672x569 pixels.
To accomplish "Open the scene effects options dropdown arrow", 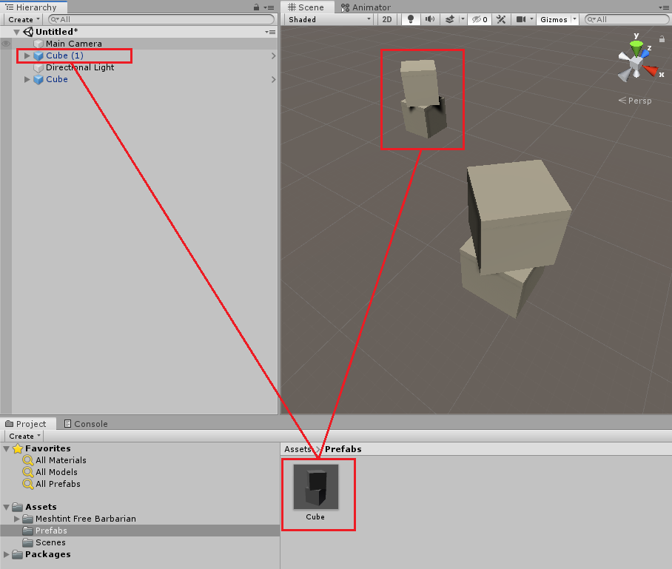I will (463, 19).
